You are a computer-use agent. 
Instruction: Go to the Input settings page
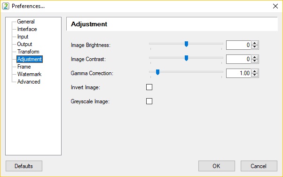tap(23, 37)
